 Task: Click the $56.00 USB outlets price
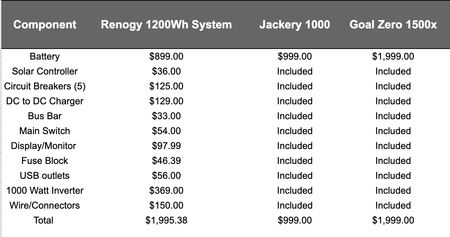tap(166, 176)
